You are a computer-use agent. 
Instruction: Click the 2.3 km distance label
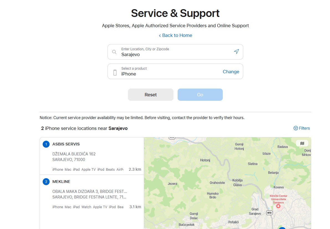pos(135,169)
